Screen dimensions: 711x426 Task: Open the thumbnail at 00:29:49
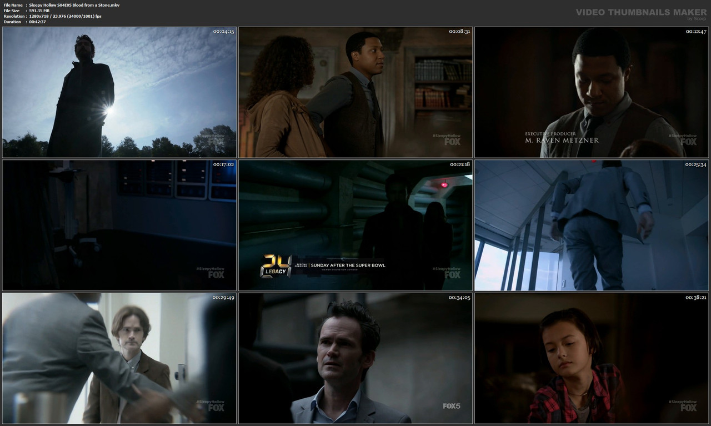point(119,358)
